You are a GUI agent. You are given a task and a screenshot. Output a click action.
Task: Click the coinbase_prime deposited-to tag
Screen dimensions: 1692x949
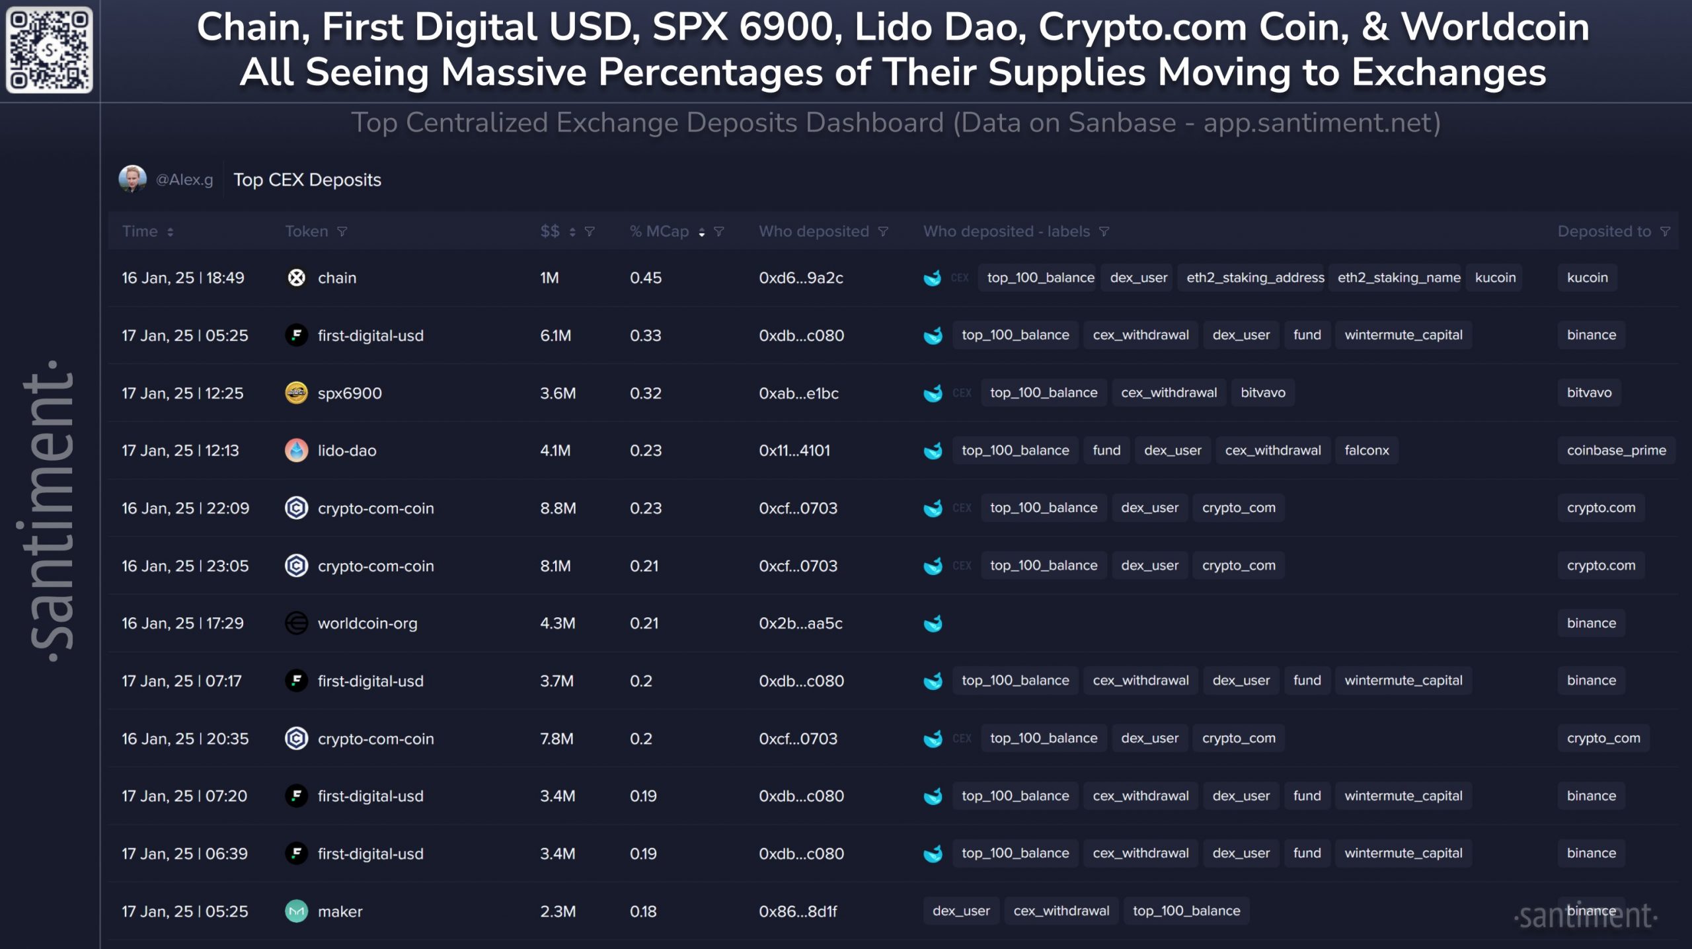tap(1615, 451)
